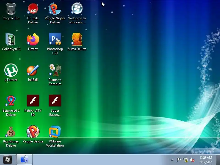
Task: Click the "VMware Workstation" label text
Action: click(55, 143)
